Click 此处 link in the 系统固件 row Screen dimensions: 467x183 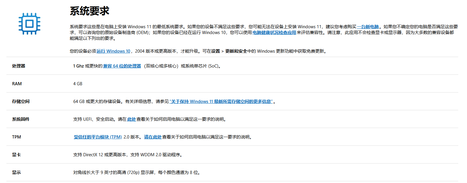coord(132,119)
